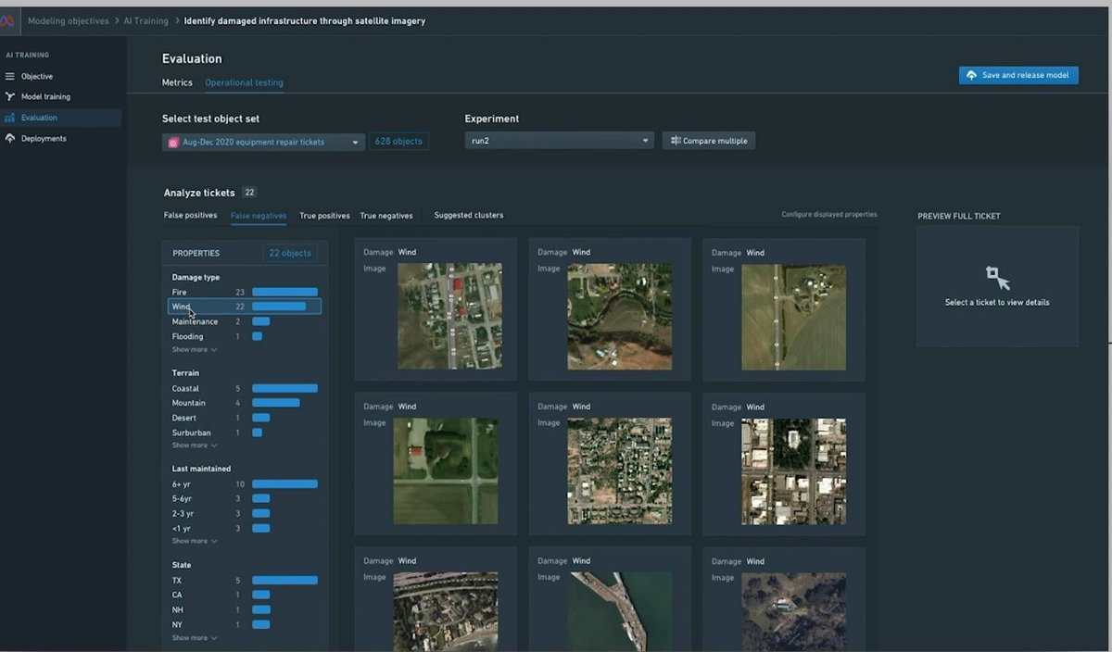Open the Experiment run2 dropdown

point(559,141)
